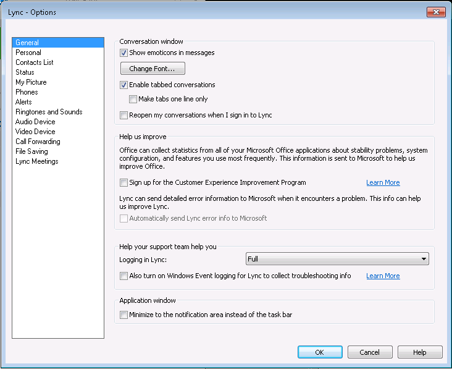The width and height of the screenshot is (452, 369).
Task: Open Video Device settings
Action: 58,132
